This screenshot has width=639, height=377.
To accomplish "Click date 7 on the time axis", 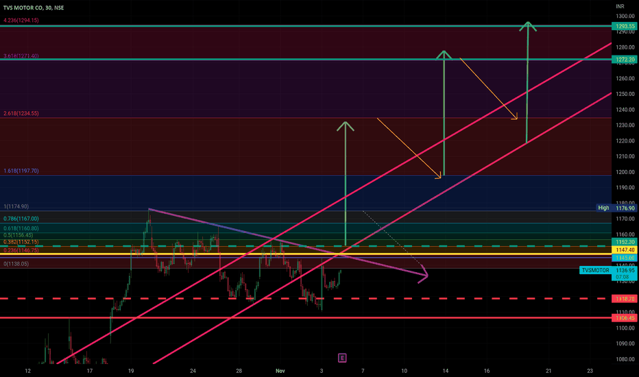I will (x=363, y=371).
